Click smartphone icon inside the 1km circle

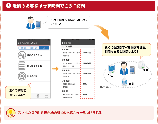click(x=132, y=70)
